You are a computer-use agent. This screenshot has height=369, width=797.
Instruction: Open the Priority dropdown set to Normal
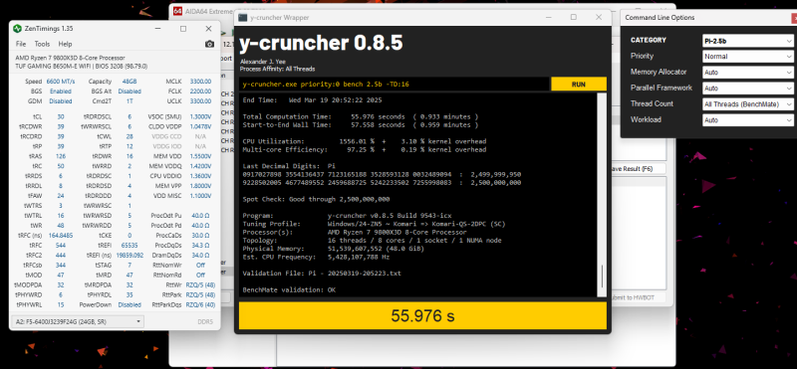click(x=748, y=57)
